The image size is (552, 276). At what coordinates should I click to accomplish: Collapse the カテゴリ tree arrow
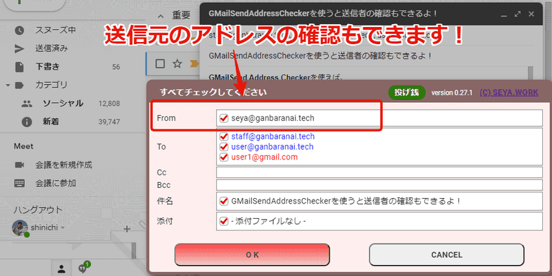point(8,85)
